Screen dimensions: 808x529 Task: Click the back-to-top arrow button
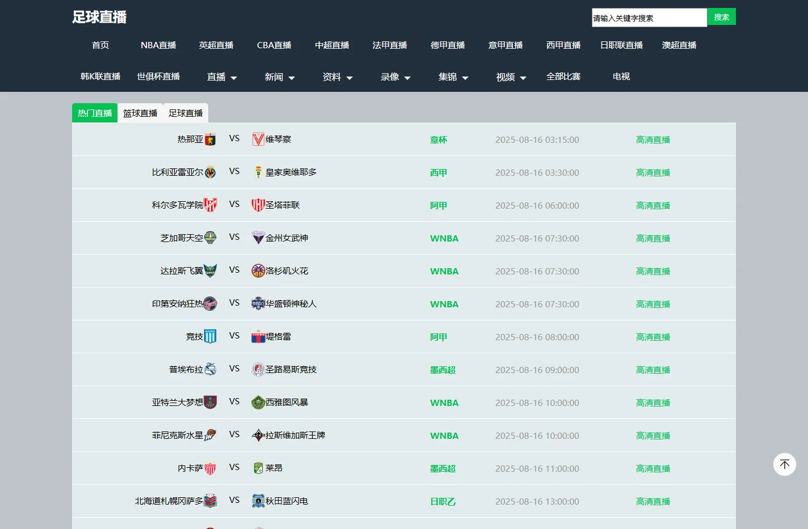(x=785, y=464)
